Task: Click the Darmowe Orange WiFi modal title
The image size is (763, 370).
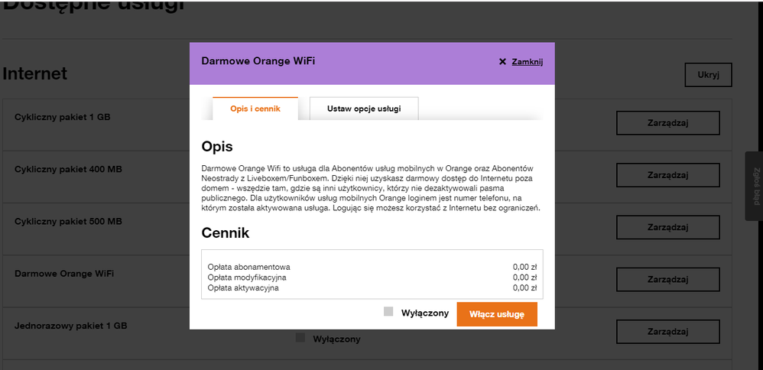Action: tap(258, 60)
